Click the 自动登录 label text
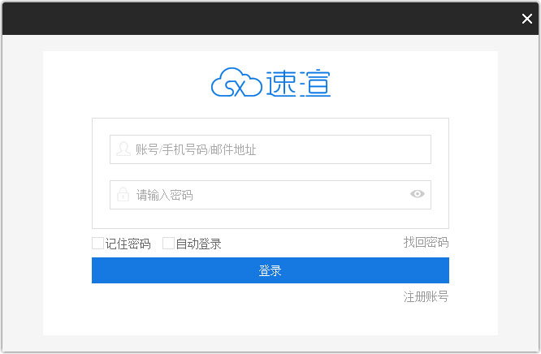The width and height of the screenshot is (541, 354). (198, 244)
